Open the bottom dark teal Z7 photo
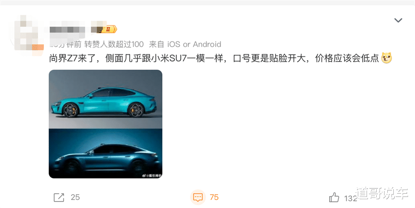Screen dimensions: 415x208 pyautogui.click(x=105, y=153)
